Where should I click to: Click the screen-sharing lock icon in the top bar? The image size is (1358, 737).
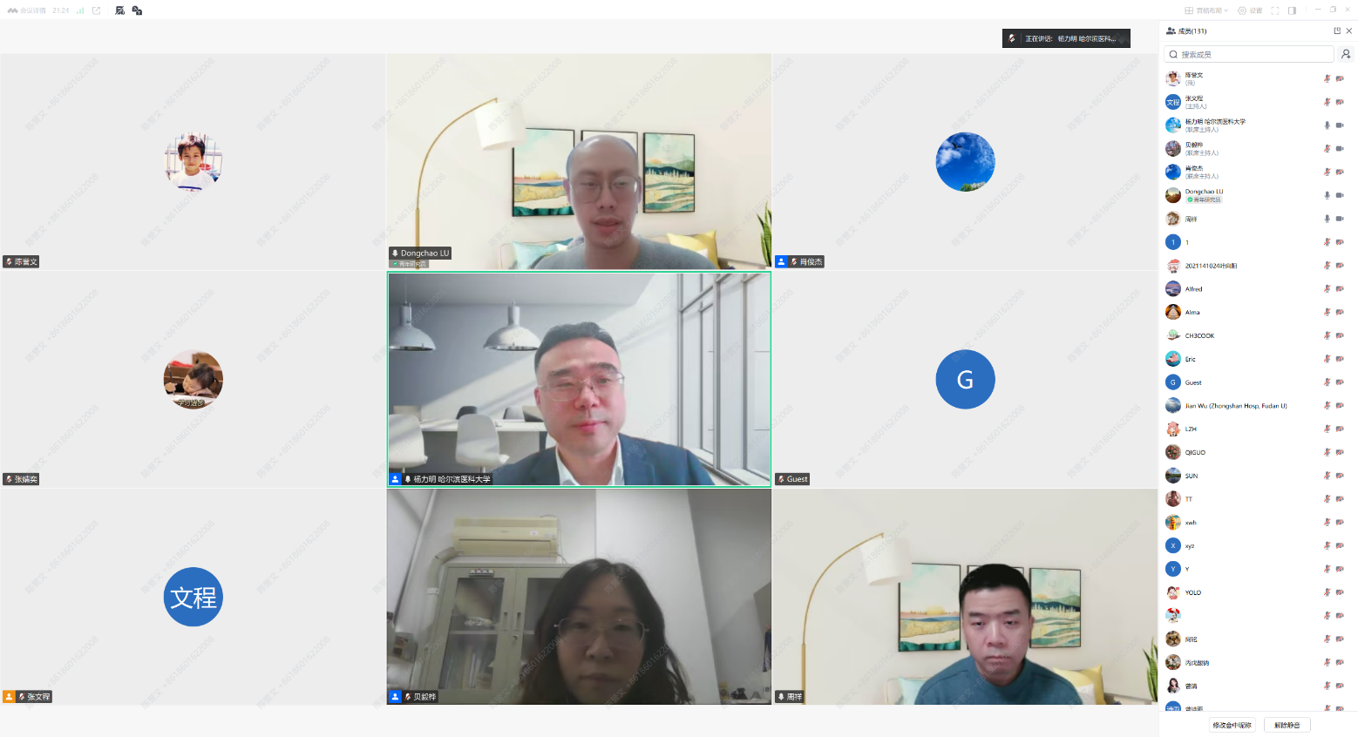137,10
